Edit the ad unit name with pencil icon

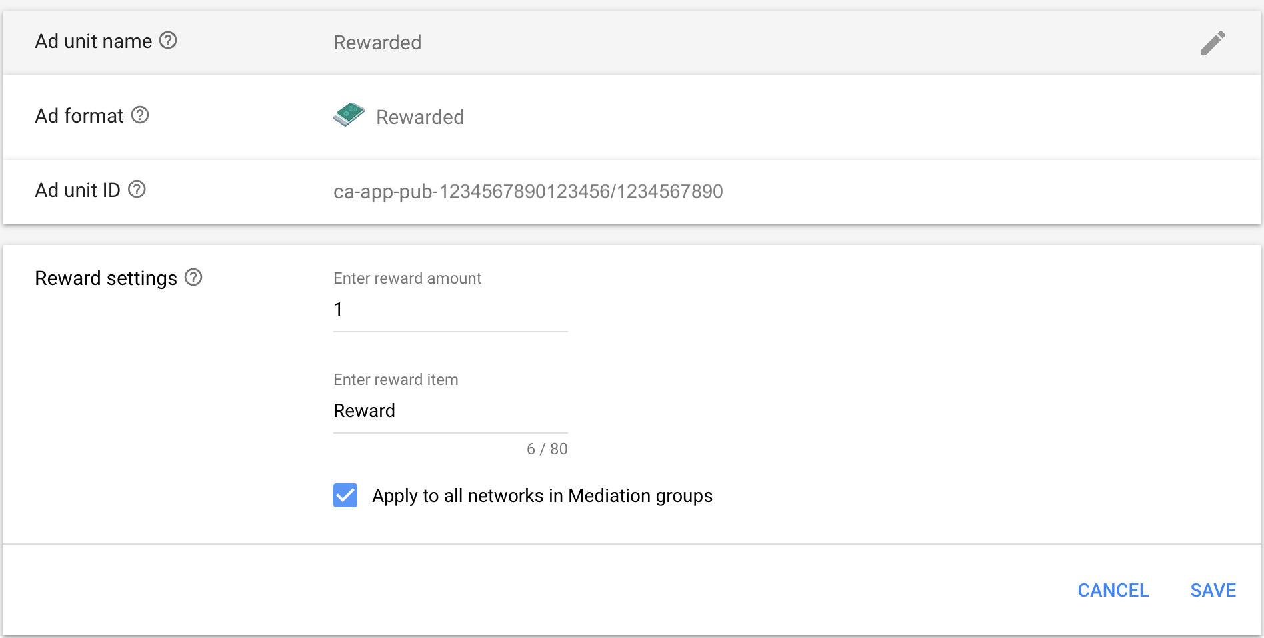click(1213, 43)
